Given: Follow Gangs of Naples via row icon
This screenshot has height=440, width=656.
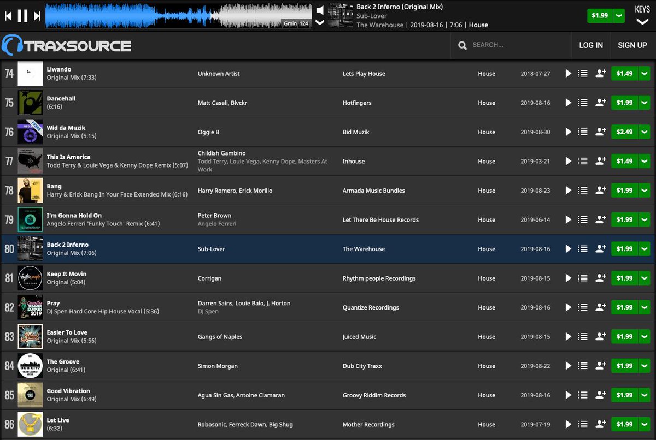Looking at the screenshot, I should tap(600, 337).
